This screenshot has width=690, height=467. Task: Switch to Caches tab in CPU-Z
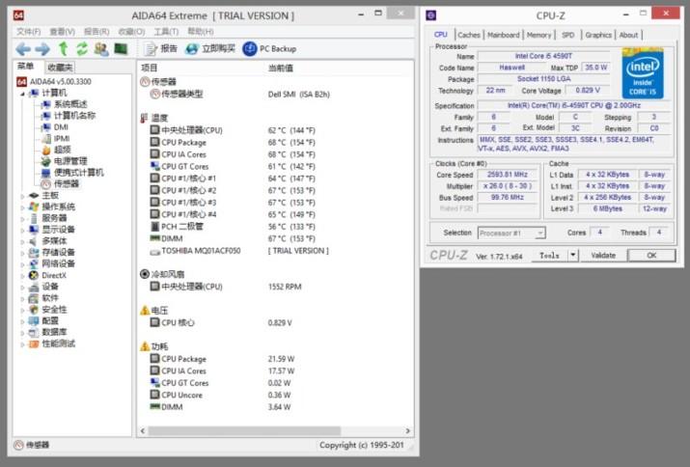(469, 35)
